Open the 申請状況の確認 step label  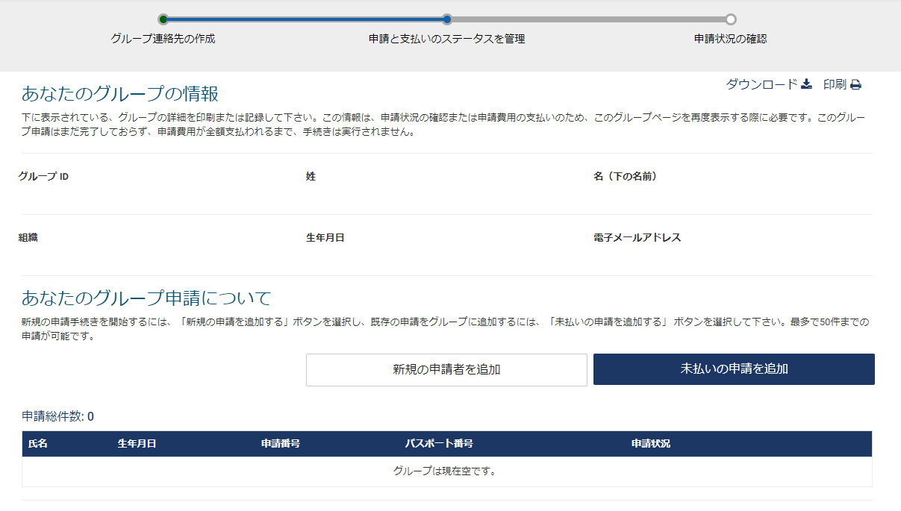(x=731, y=39)
